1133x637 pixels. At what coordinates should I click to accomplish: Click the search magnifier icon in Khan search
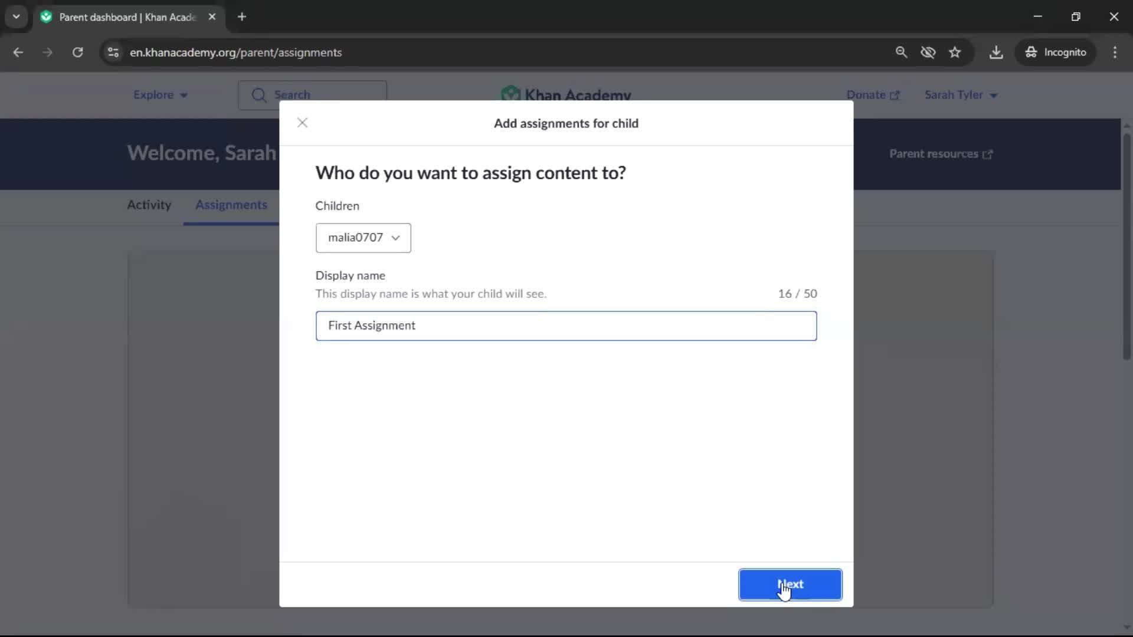(x=258, y=95)
